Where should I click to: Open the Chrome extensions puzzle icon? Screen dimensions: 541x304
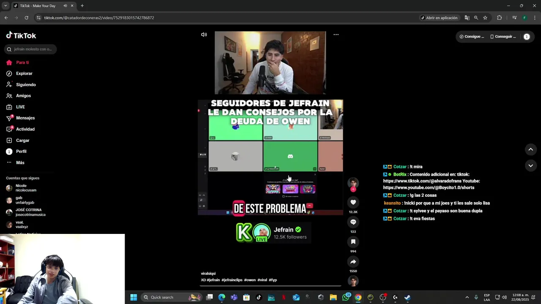pos(499,18)
